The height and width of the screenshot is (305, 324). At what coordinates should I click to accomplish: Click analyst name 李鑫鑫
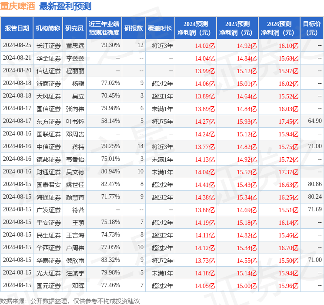(75, 58)
